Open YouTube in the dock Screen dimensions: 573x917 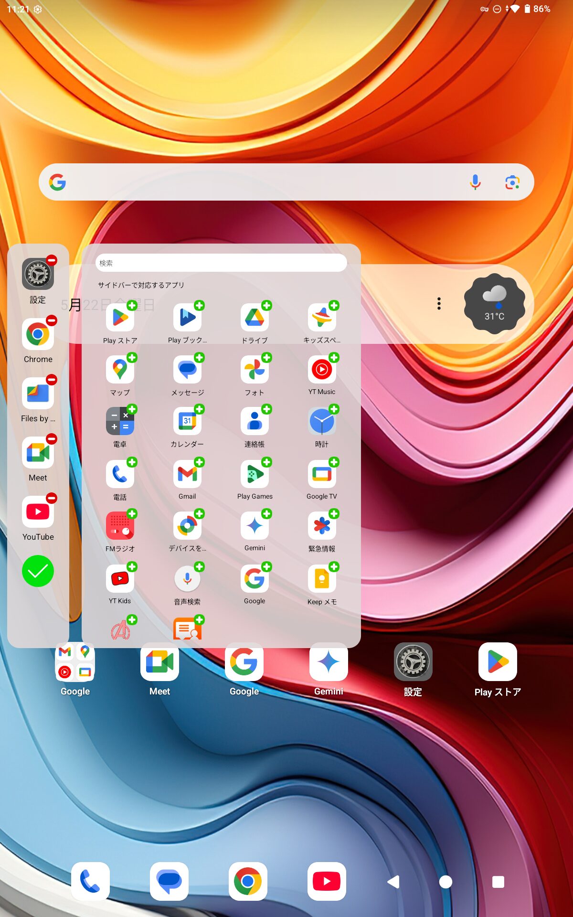327,881
